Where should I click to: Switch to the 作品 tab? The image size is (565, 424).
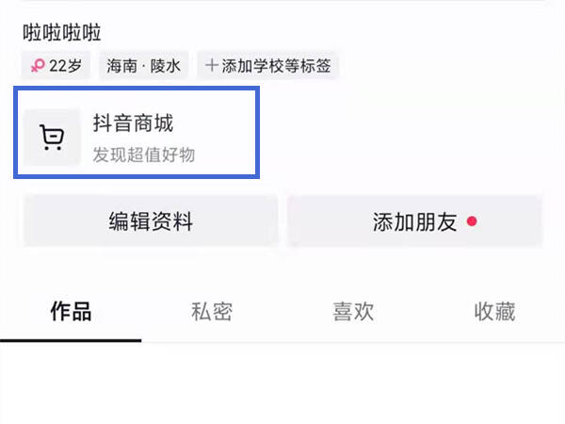pyautogui.click(x=71, y=312)
